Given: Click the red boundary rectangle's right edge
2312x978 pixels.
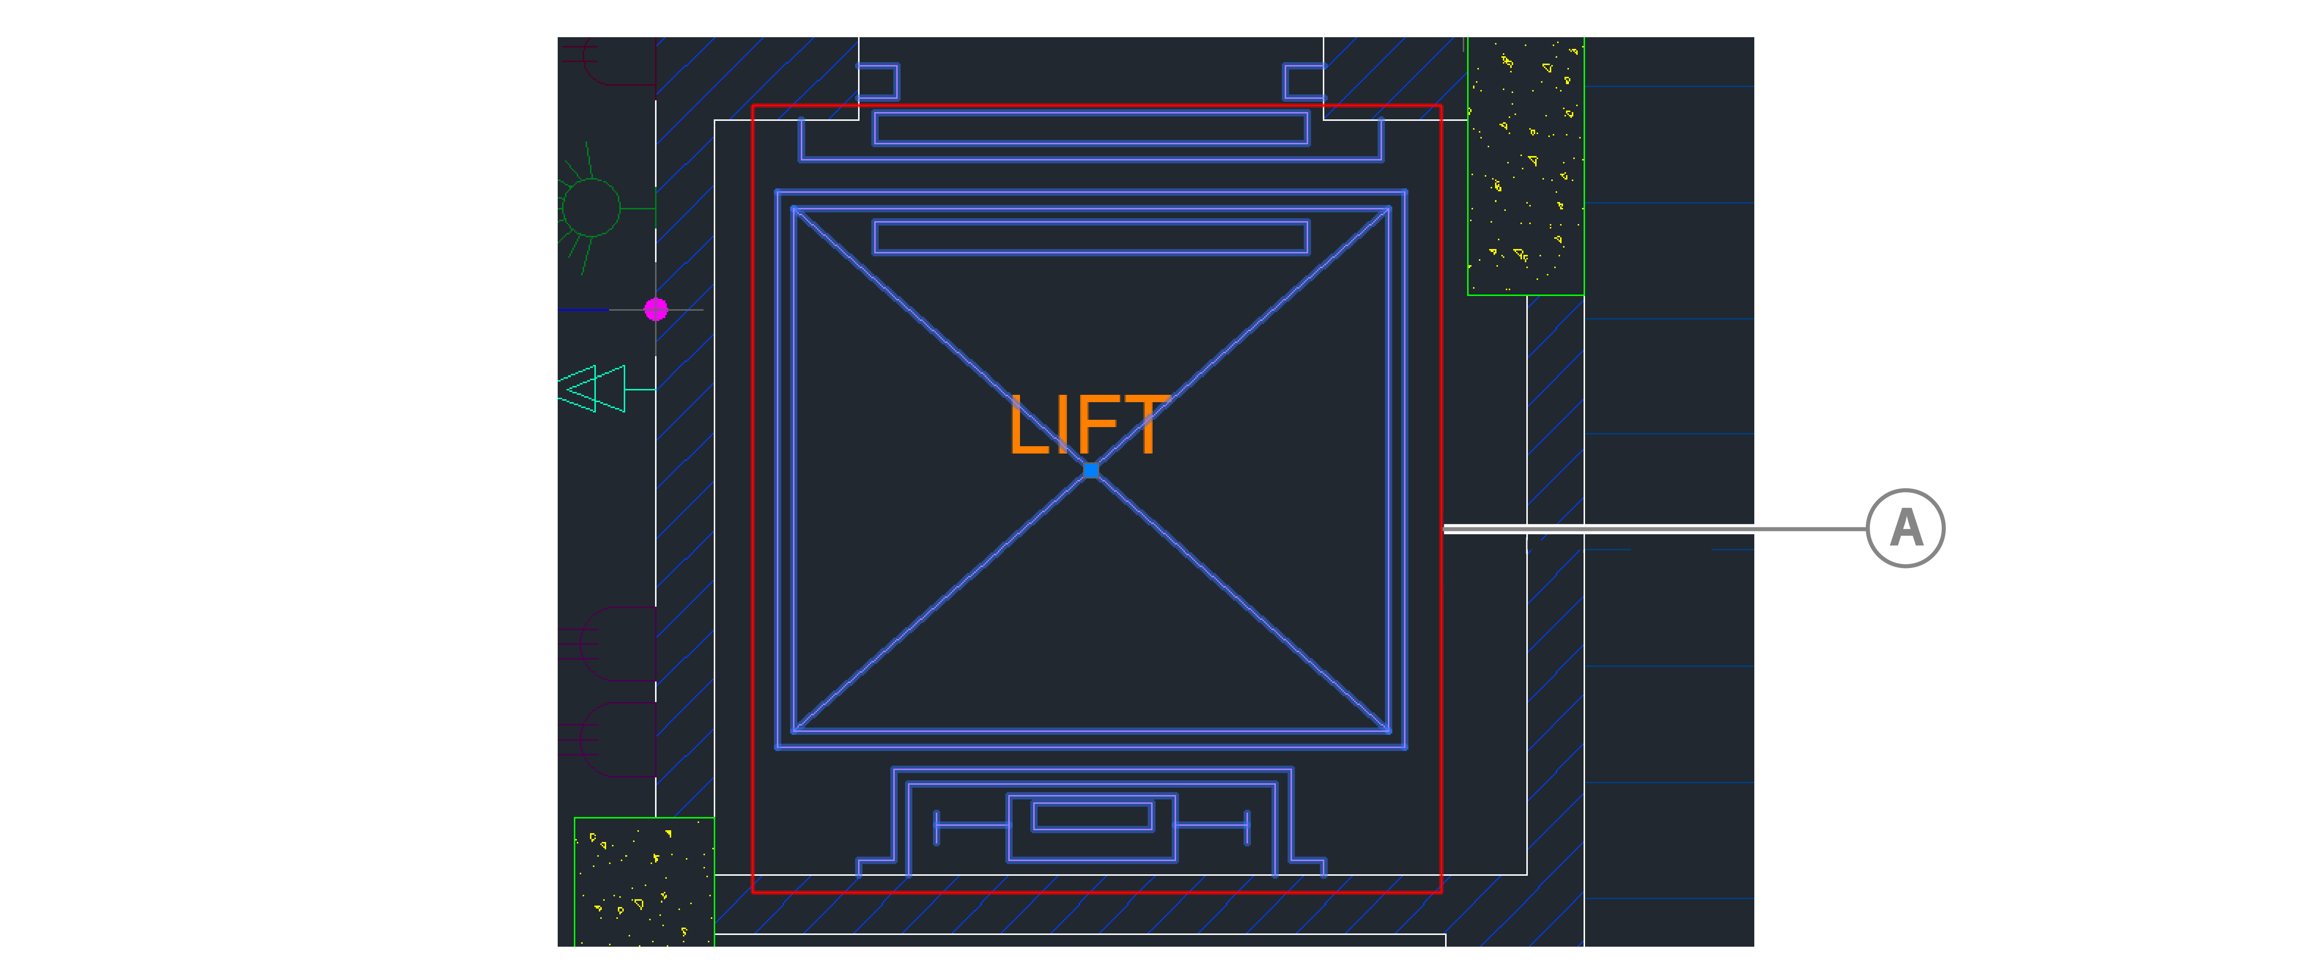Looking at the screenshot, I should click(1441, 359).
